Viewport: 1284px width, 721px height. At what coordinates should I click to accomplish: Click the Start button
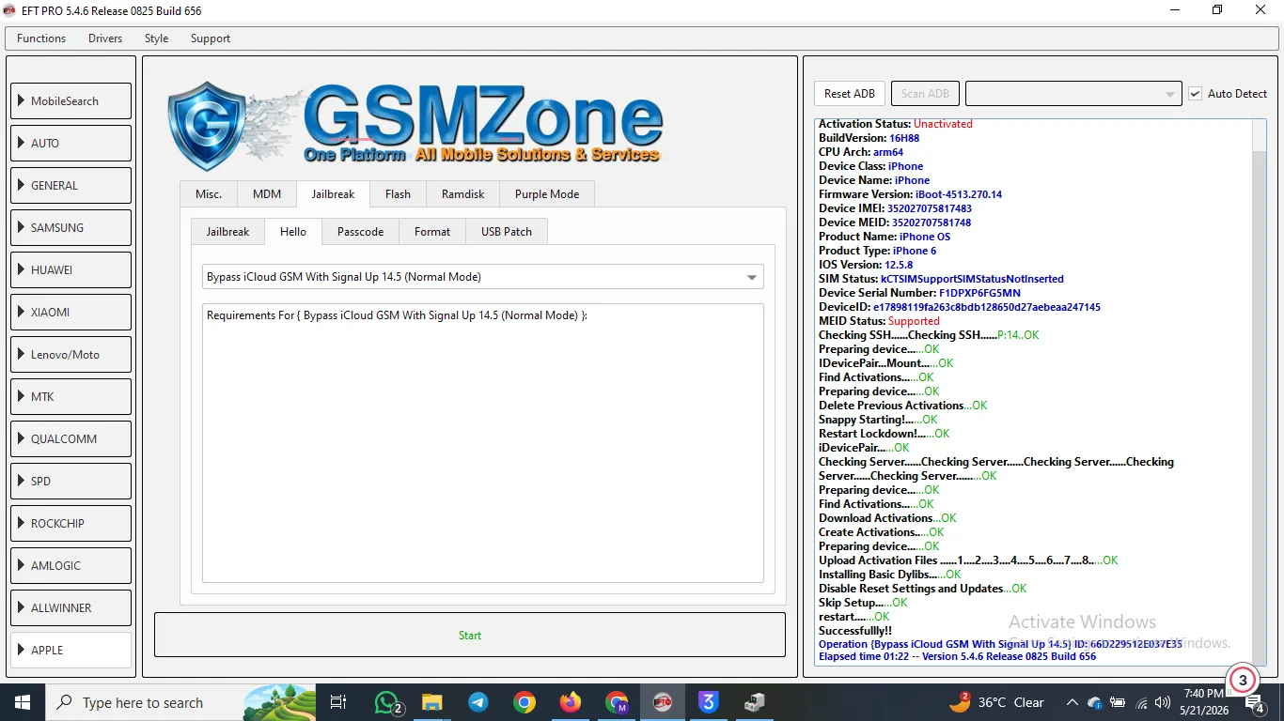[x=470, y=636]
